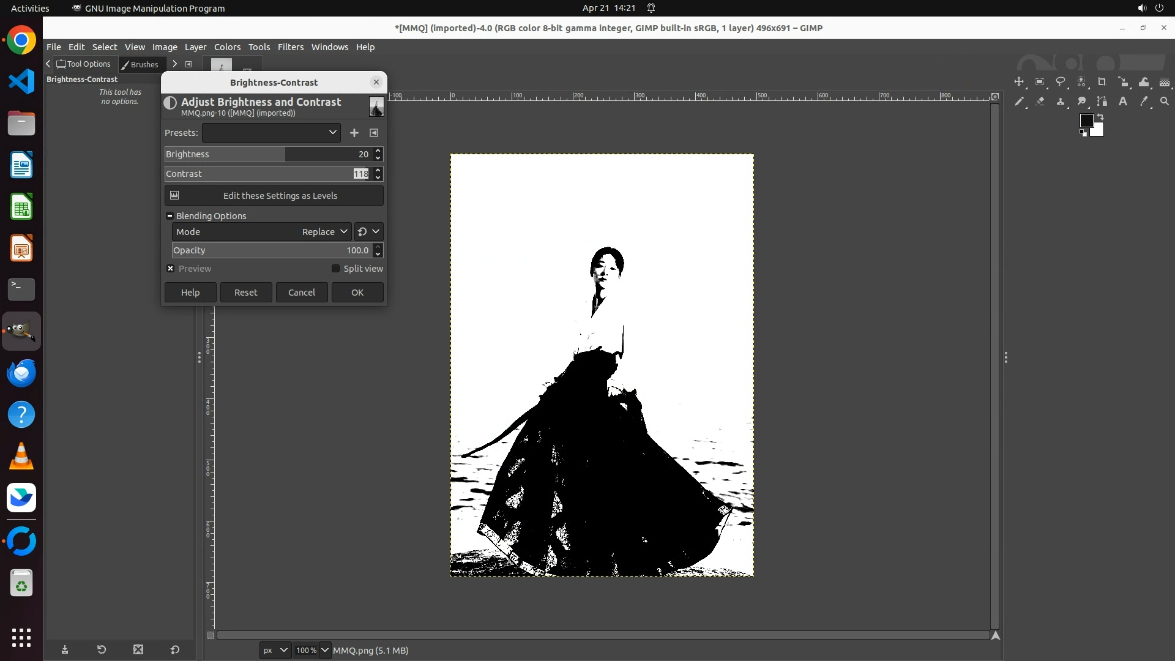Enable the Split view checkbox
Viewport: 1175px width, 661px height.
[335, 269]
